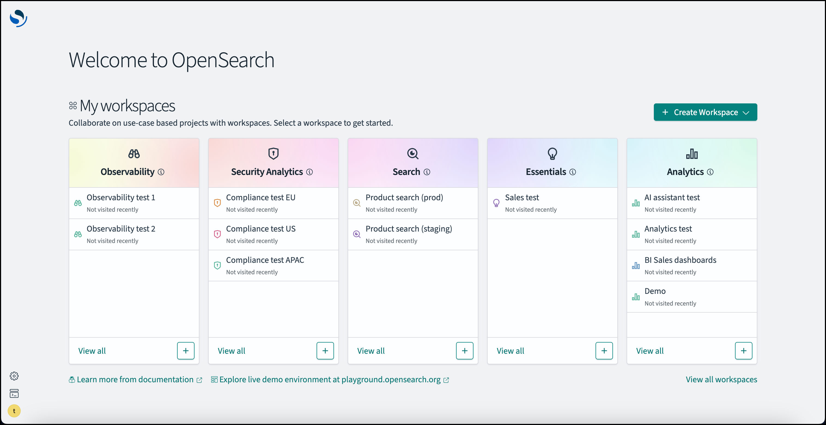Open BI Sales dashboards workspace
Screen dimensions: 826x425
680,260
